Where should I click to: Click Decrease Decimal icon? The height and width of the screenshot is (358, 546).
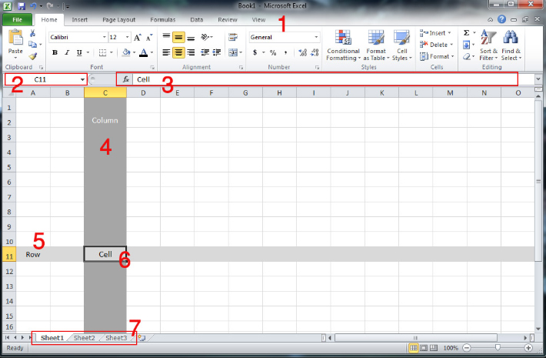(315, 52)
